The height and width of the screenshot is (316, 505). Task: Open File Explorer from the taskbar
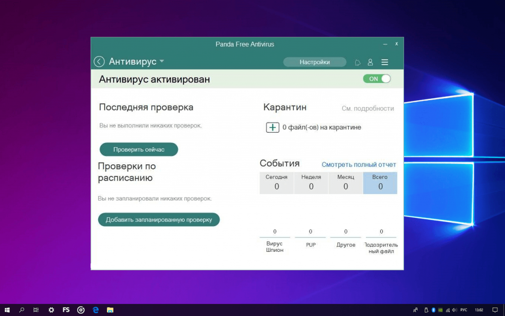click(x=110, y=310)
